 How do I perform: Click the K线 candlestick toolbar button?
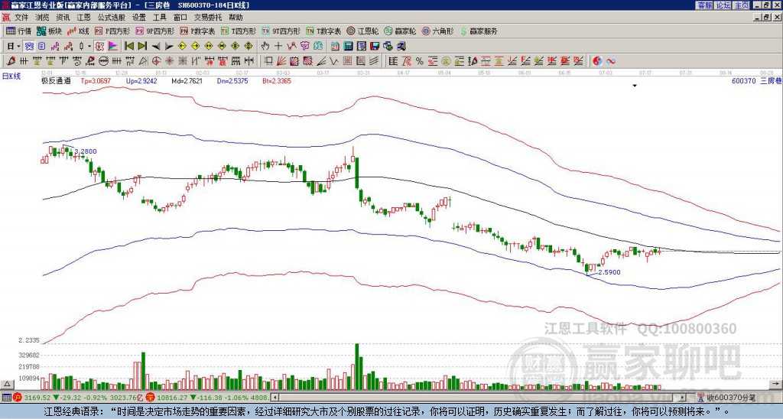click(78, 31)
